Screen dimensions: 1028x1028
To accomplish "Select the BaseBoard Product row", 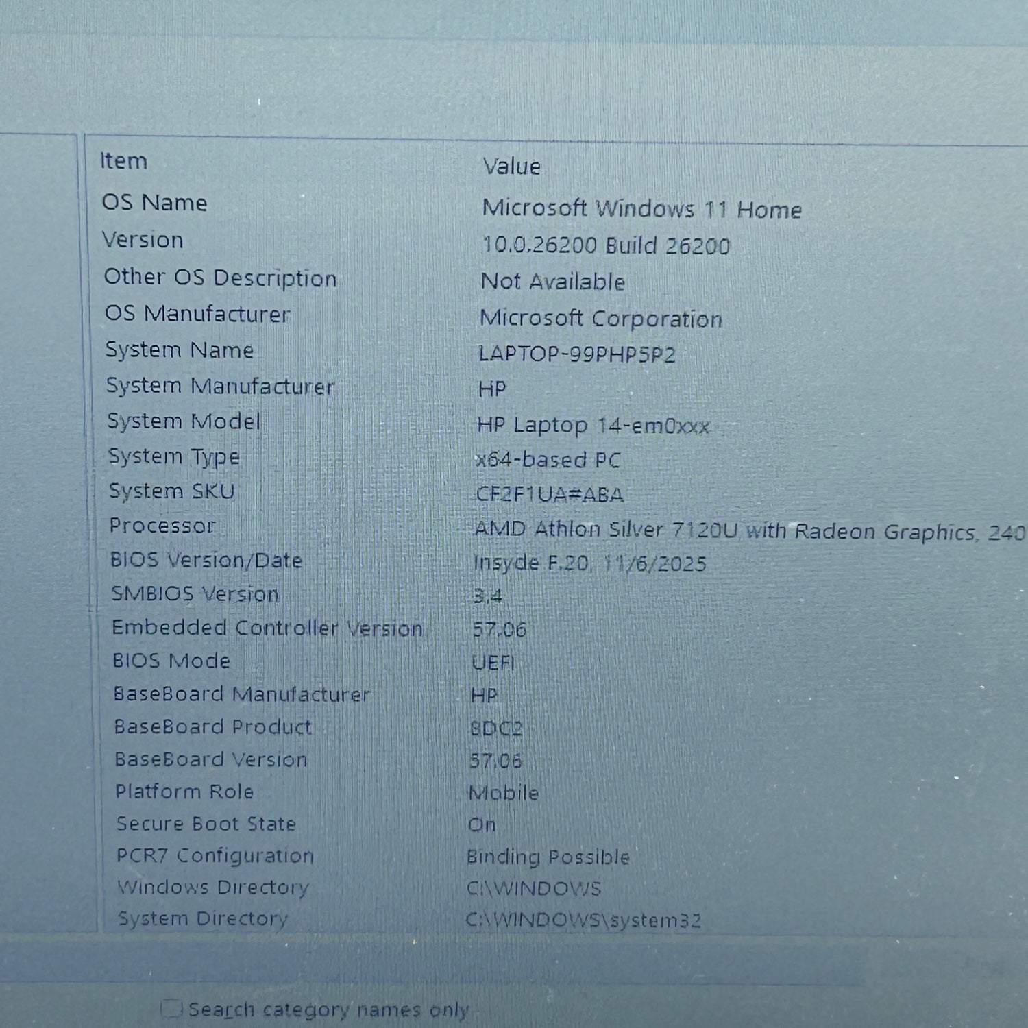I will coord(213,726).
